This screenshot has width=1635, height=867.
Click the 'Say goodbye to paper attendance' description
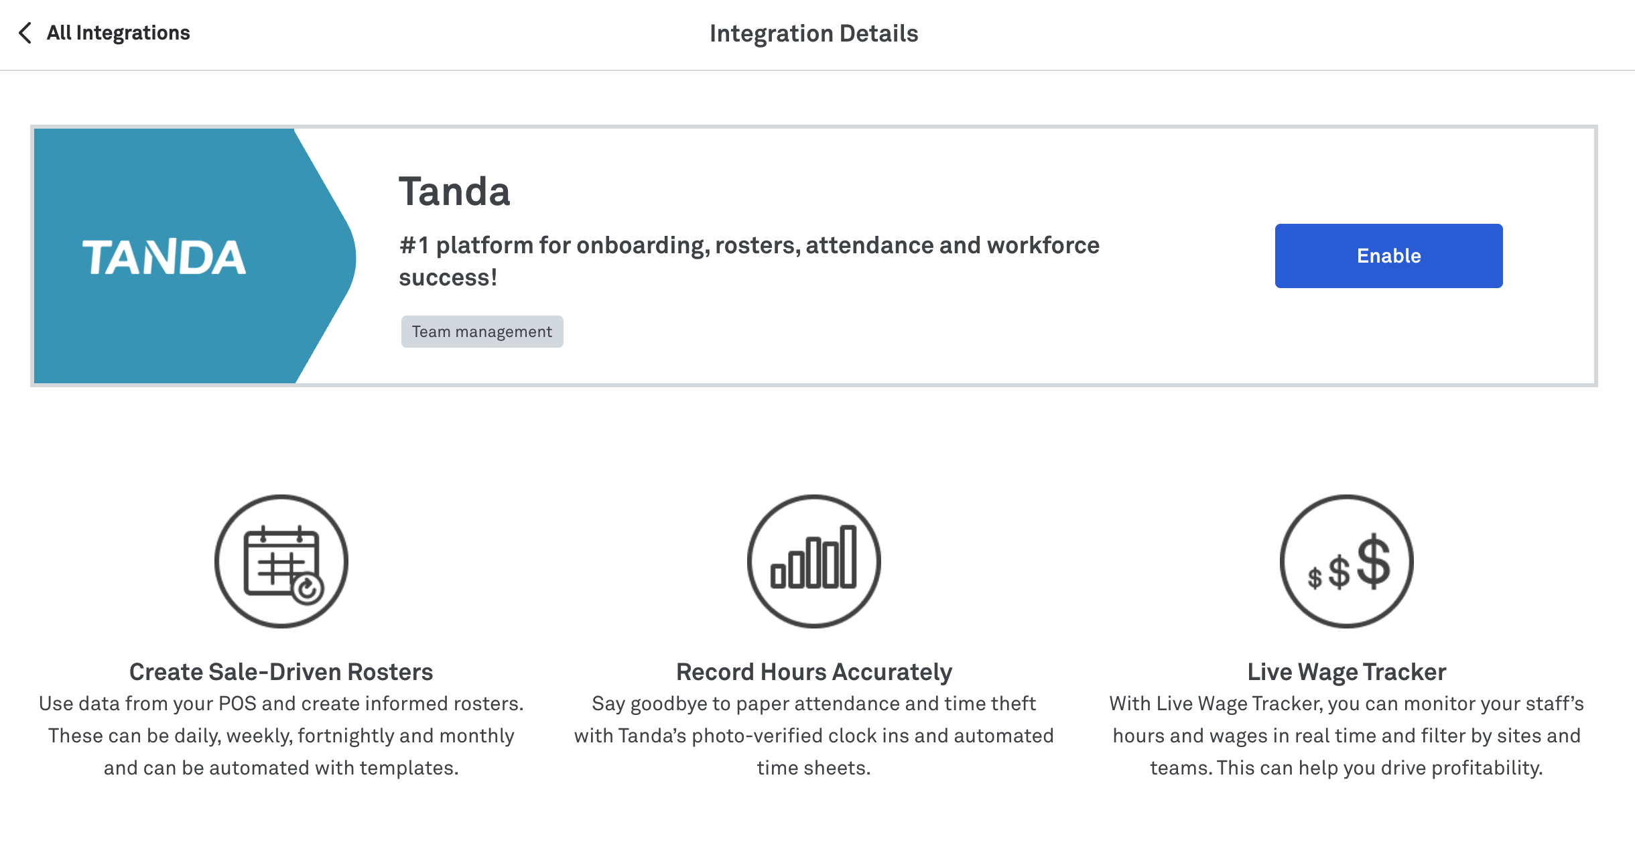tap(814, 736)
